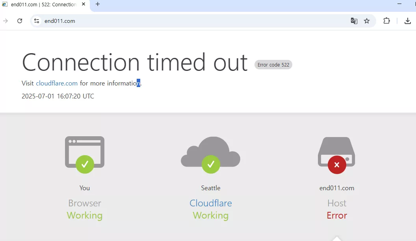The height and width of the screenshot is (241, 416).
Task: Click the red Error status text
Action: [x=337, y=215]
